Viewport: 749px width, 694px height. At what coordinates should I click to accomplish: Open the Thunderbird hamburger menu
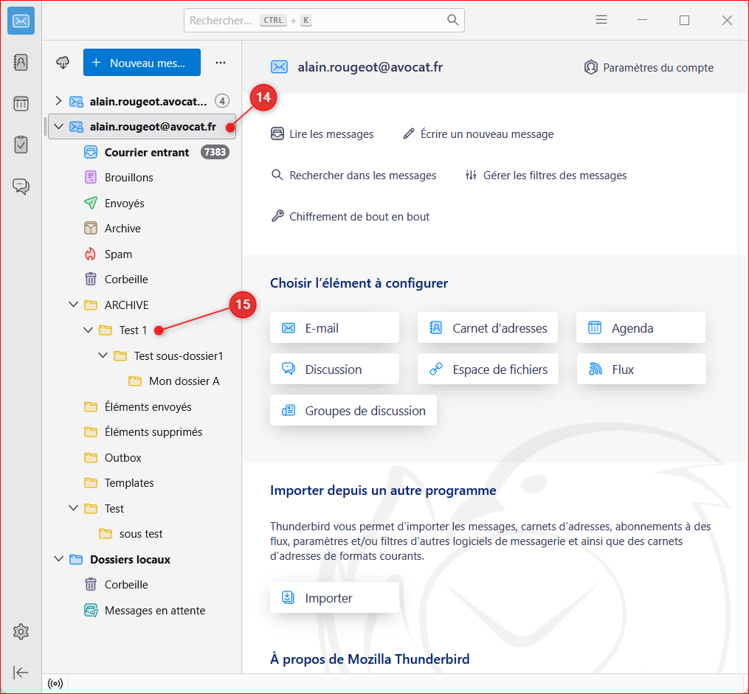[x=601, y=20]
